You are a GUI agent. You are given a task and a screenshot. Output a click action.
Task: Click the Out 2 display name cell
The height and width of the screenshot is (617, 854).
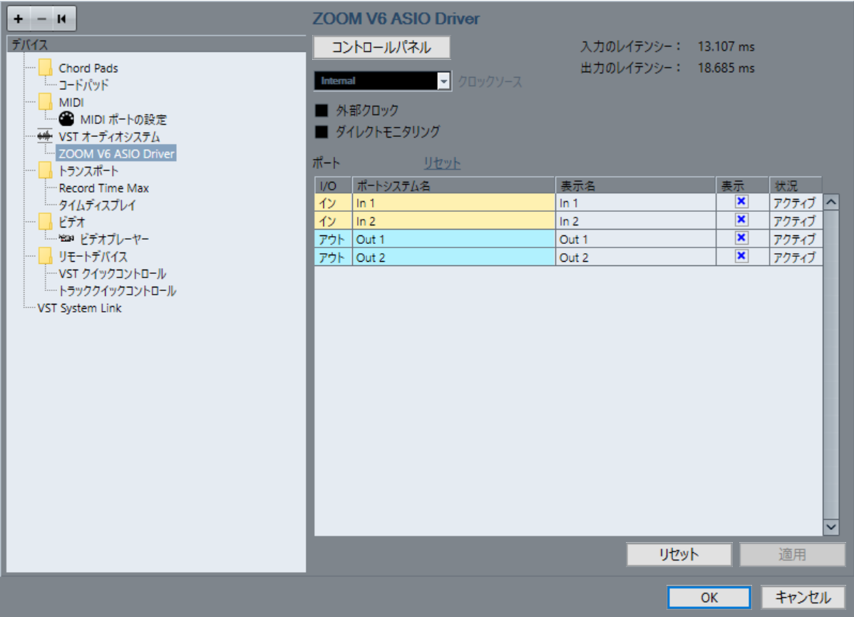(x=636, y=257)
